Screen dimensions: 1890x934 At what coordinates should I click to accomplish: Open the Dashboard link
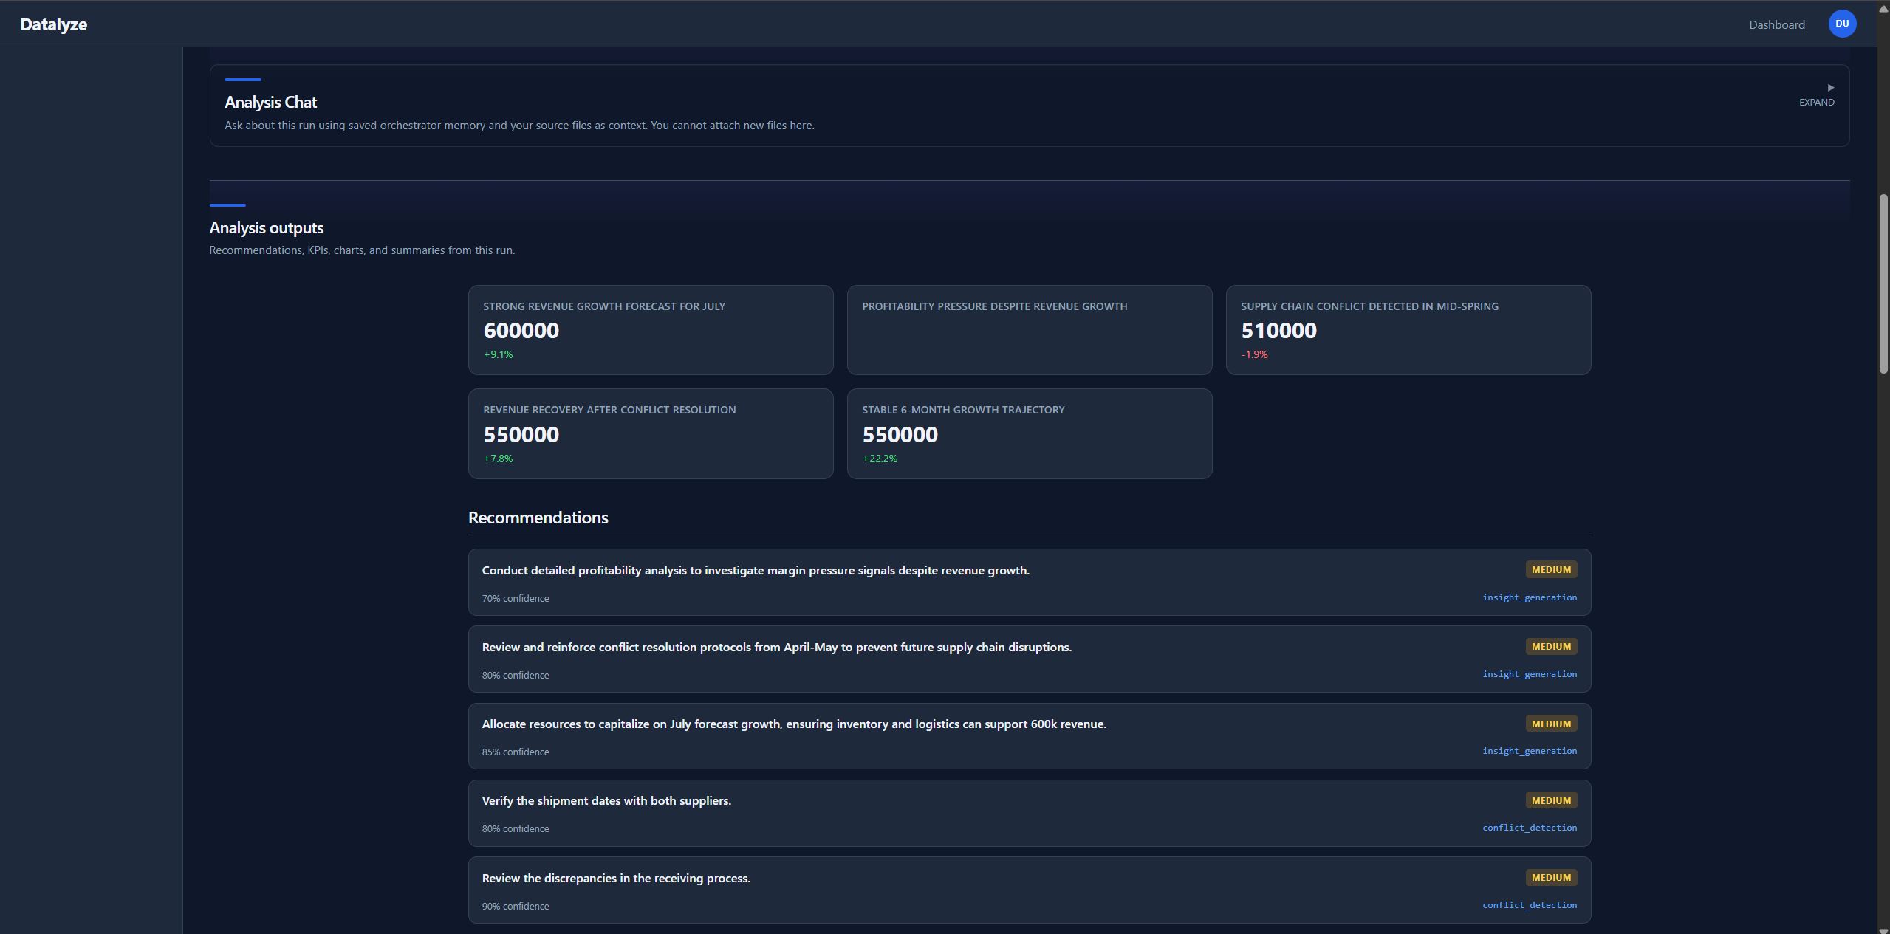(1776, 24)
